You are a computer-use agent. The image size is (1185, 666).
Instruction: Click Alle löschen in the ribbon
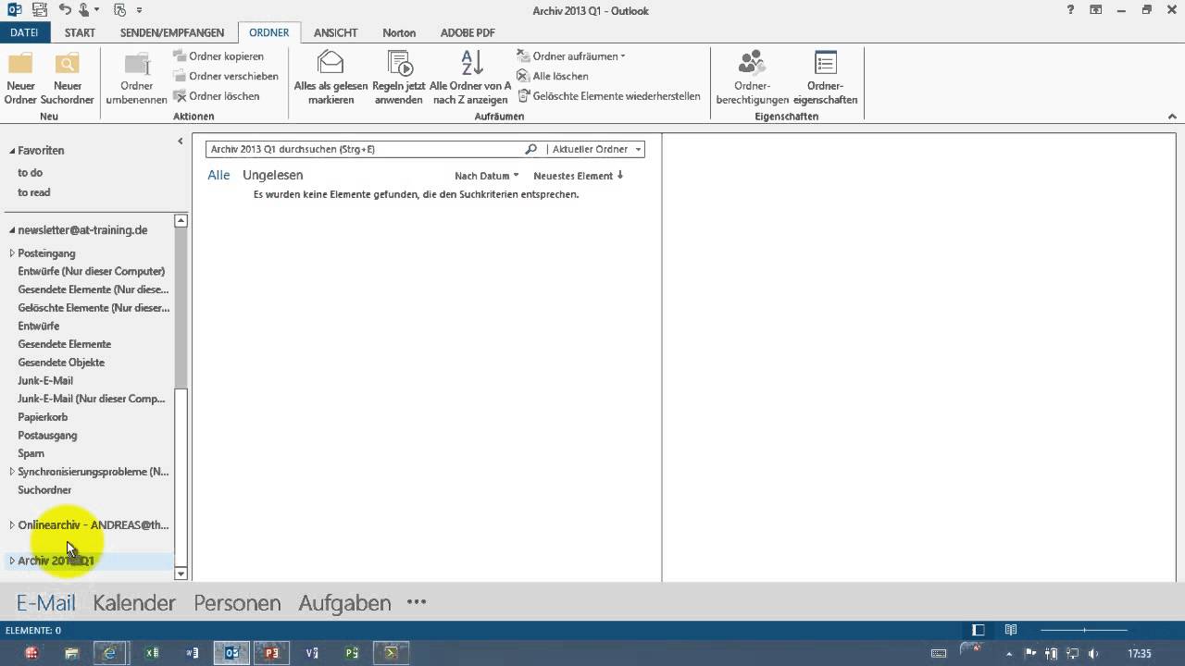pyautogui.click(x=553, y=76)
